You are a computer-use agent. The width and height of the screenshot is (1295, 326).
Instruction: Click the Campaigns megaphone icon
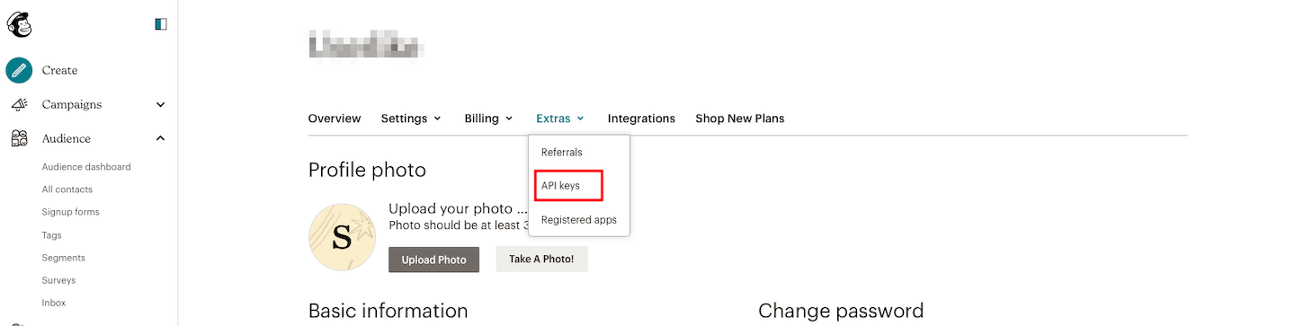tap(19, 104)
